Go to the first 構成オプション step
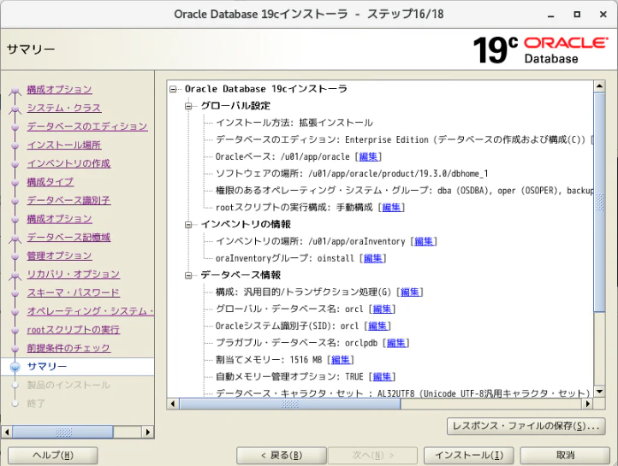618x466 pixels. click(59, 89)
